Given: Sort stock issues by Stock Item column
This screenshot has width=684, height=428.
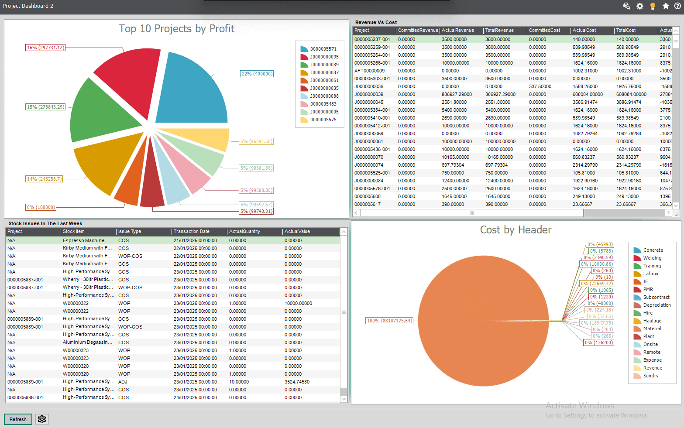Looking at the screenshot, I should click(x=89, y=232).
